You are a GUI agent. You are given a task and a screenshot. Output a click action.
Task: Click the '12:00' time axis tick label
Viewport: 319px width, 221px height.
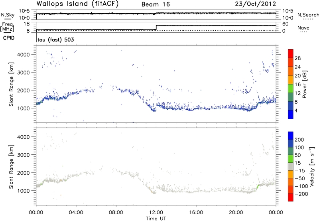click(x=156, y=213)
